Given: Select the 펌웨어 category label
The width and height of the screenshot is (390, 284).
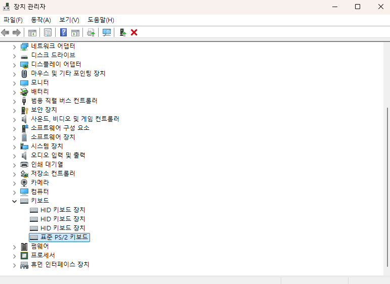Looking at the screenshot, I should pyautogui.click(x=40, y=246).
